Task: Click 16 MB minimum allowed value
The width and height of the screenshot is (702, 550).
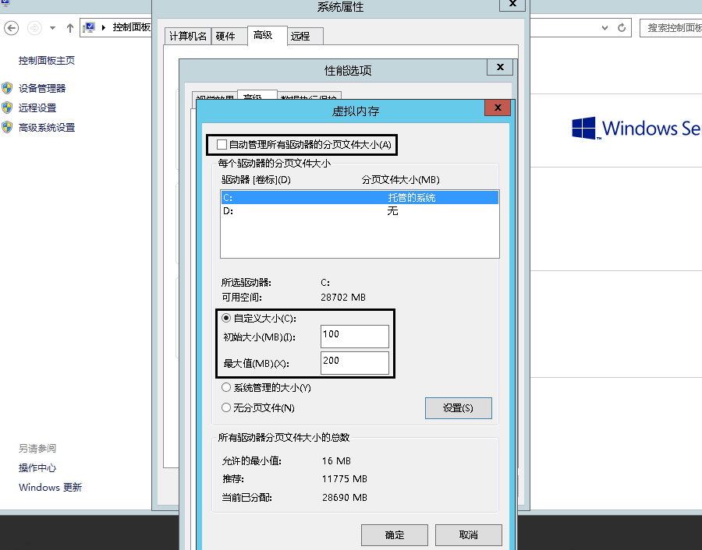Action: [x=336, y=461]
